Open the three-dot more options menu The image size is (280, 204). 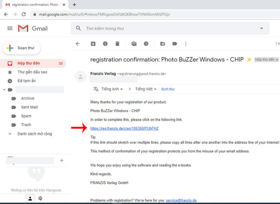pyautogui.click(x=186, y=44)
